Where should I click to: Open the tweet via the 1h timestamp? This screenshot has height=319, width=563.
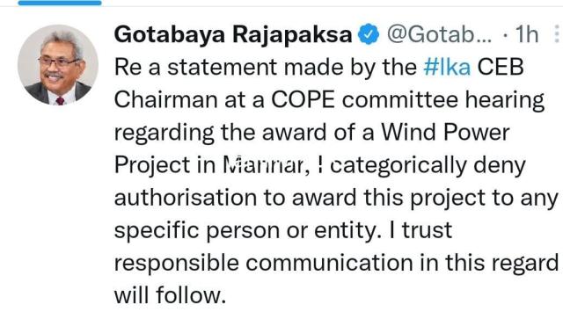click(x=527, y=34)
